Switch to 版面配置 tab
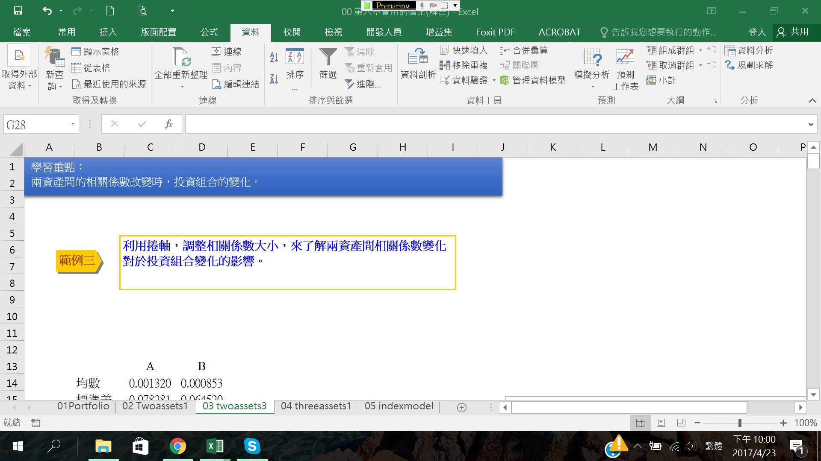The image size is (821, 461). (x=159, y=32)
